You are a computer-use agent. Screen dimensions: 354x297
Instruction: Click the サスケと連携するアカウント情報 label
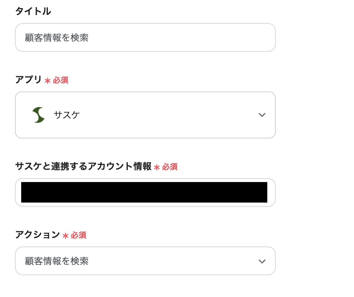coord(83,167)
